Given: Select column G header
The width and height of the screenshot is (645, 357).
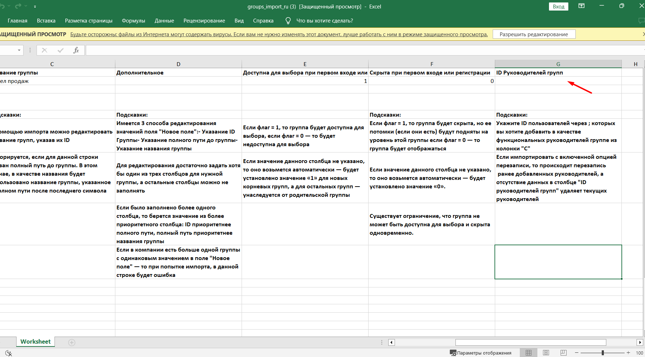Looking at the screenshot, I should [x=558, y=64].
